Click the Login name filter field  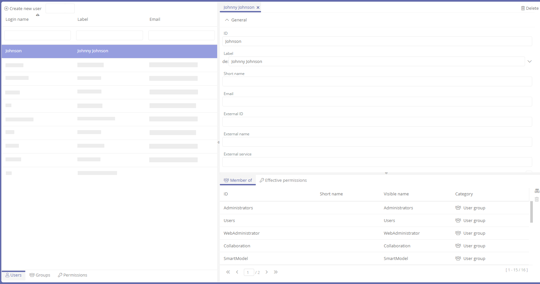(37, 35)
